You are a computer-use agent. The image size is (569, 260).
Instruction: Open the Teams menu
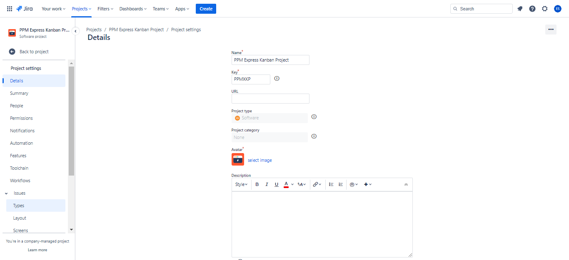[161, 9]
